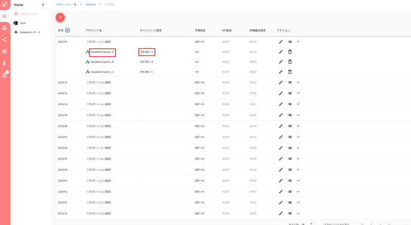The height and width of the screenshot is (225, 411).
Task: Expand the 2024/05 row
Action: coord(298,159)
